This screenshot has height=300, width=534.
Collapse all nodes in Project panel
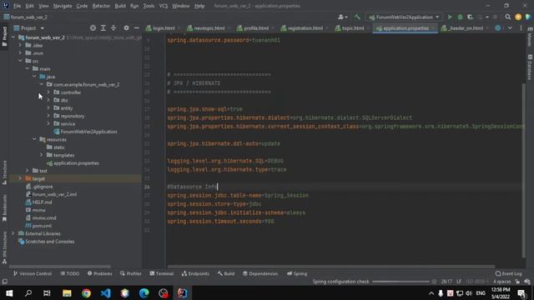click(x=113, y=27)
